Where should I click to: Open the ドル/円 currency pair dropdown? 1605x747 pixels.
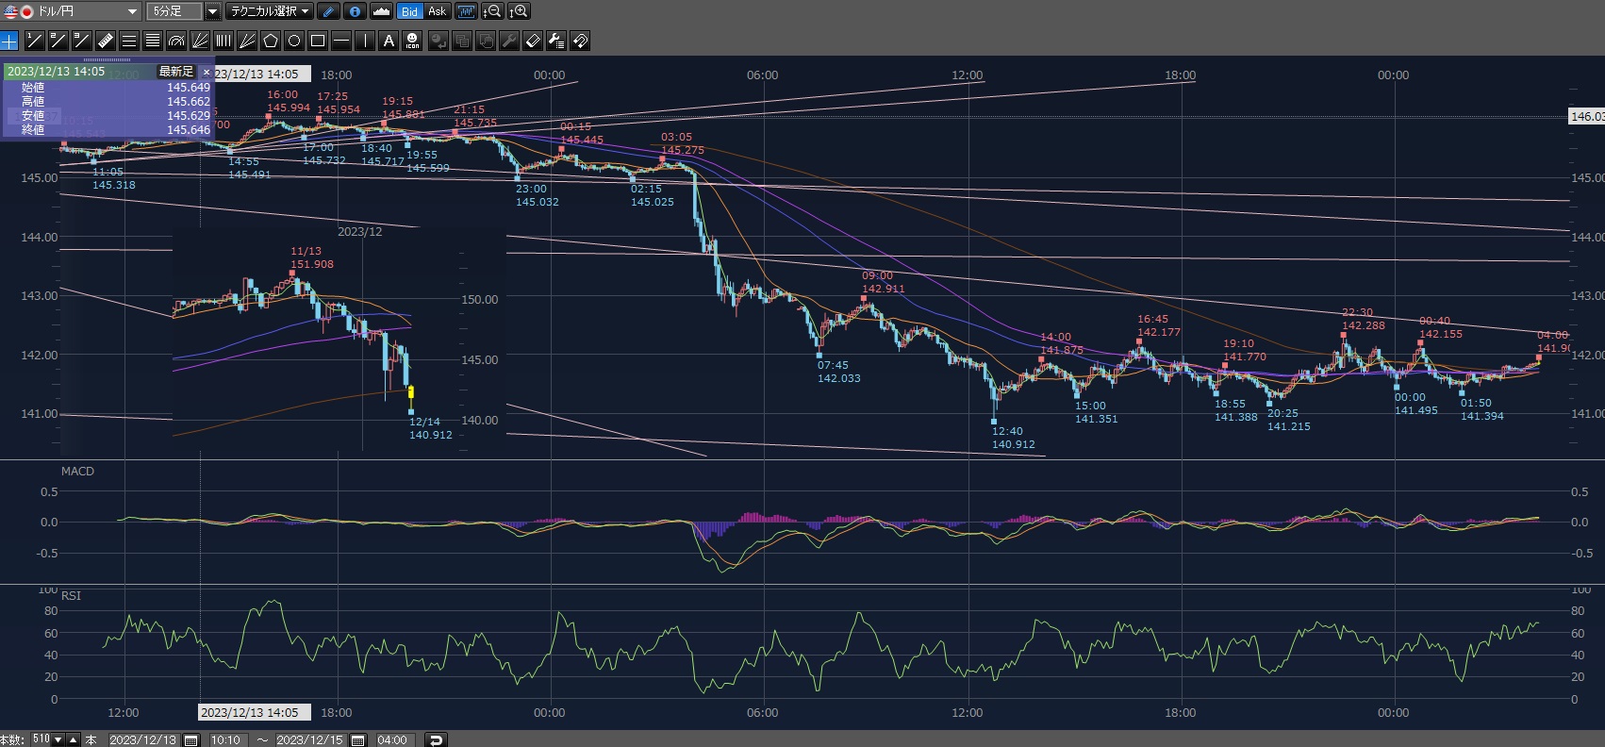pyautogui.click(x=132, y=11)
